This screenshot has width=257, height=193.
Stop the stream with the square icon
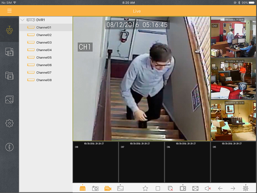(158, 188)
